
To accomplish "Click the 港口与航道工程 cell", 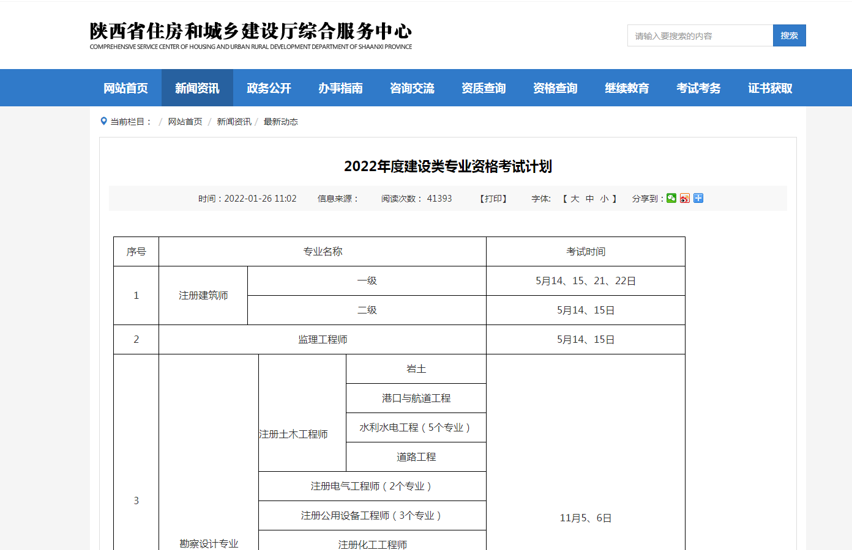I will coord(416,398).
